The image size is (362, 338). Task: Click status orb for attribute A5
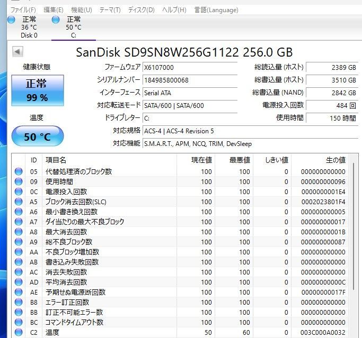coord(19,202)
